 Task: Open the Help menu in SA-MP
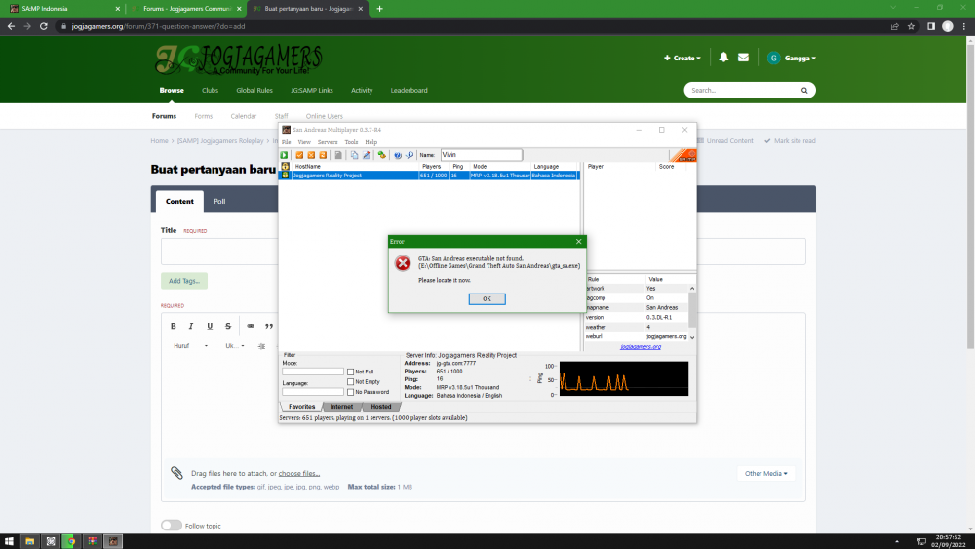tap(371, 142)
